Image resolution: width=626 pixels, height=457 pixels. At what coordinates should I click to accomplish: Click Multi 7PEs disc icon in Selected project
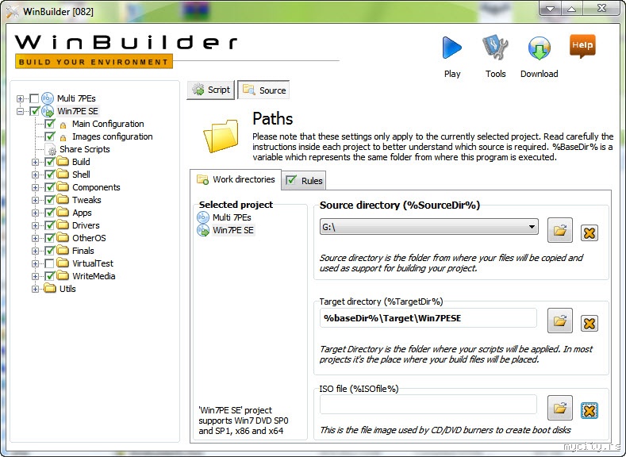coord(203,217)
